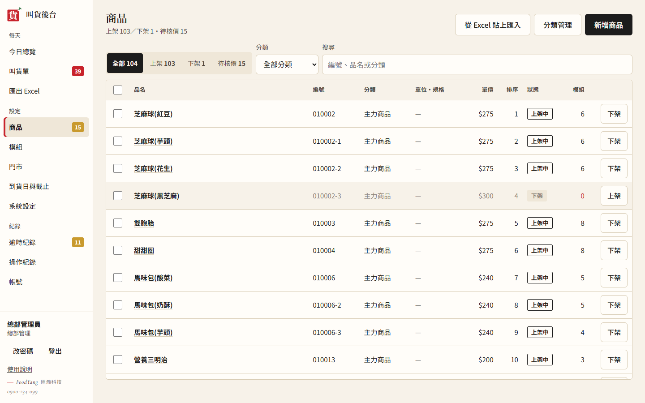Click the 上架中 status badge for 雙胞胎
This screenshot has height=403, width=645.
tap(540, 223)
